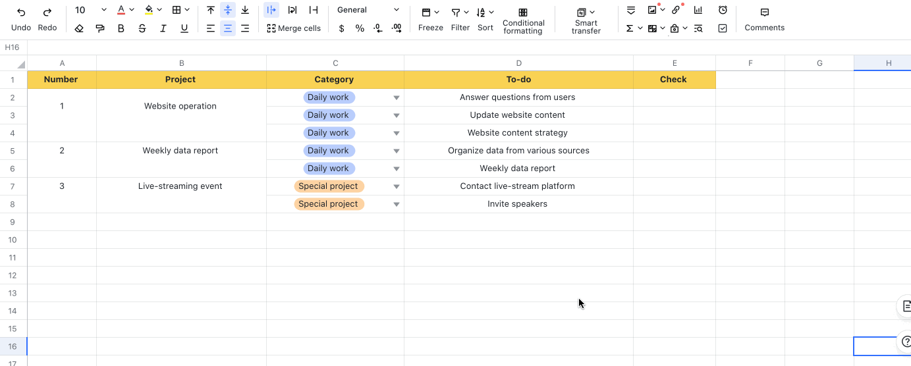
Task: Open the Sort menu
Action: click(485, 19)
